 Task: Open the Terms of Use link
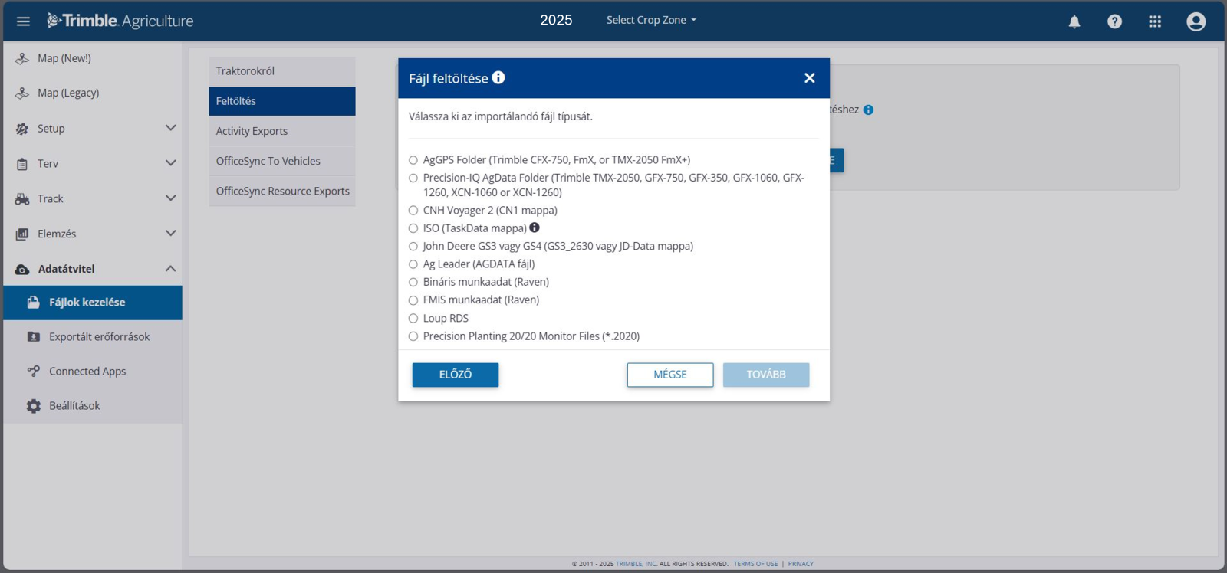point(755,564)
